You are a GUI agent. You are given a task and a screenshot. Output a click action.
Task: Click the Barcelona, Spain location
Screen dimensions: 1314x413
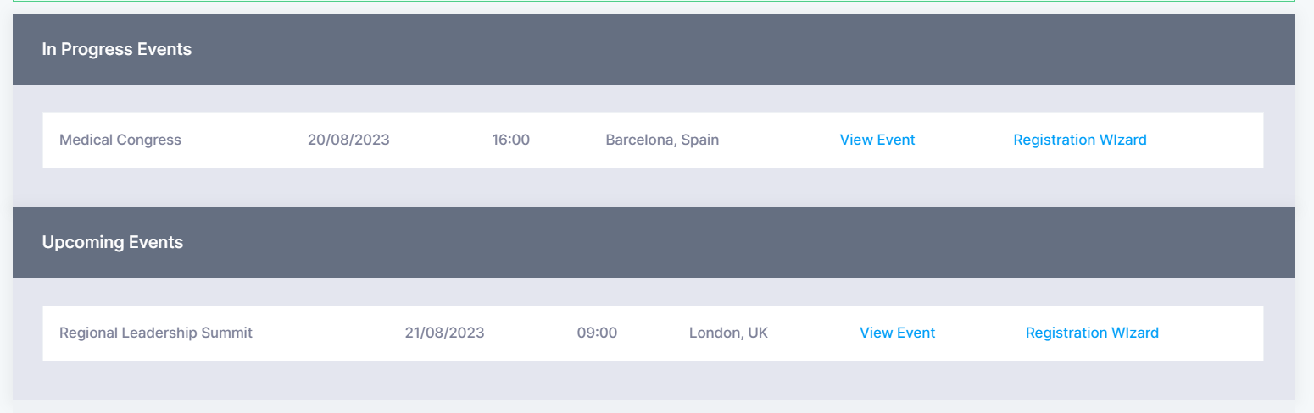click(x=662, y=140)
